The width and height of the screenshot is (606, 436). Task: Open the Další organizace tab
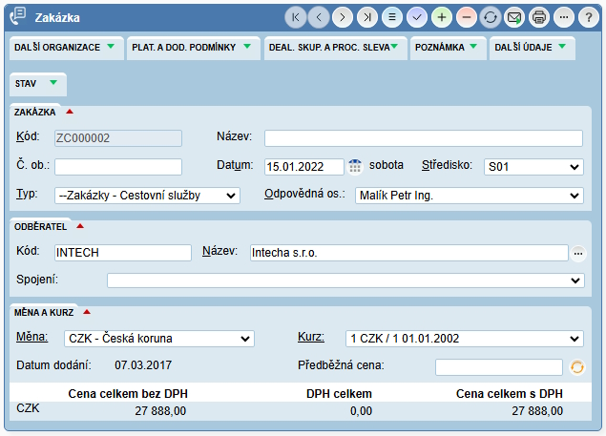coord(64,47)
